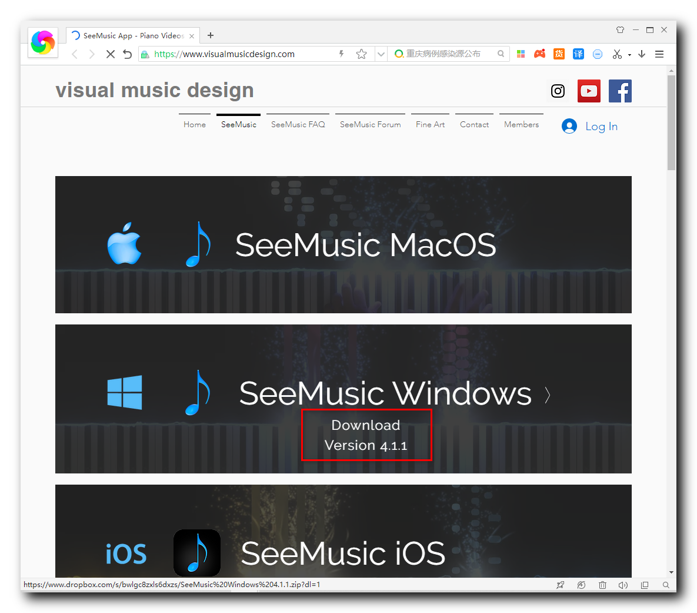
Task: Toggle the bookmark star for this page
Action: (361, 54)
